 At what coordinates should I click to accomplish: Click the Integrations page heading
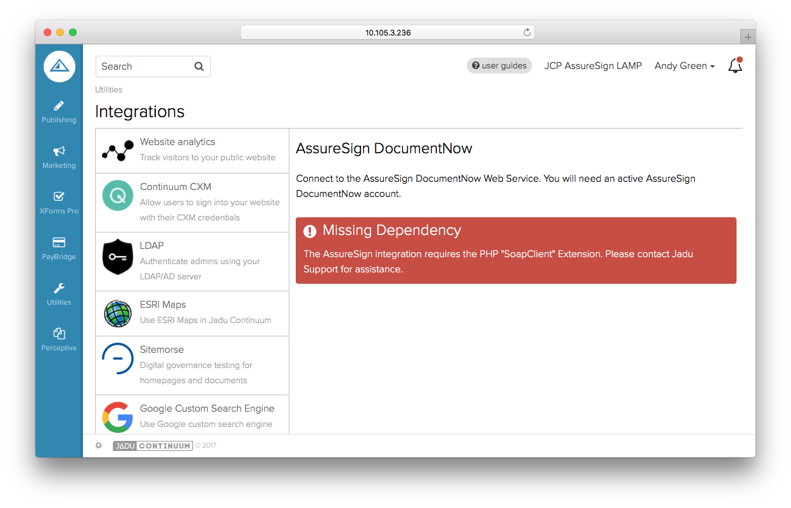coord(140,111)
